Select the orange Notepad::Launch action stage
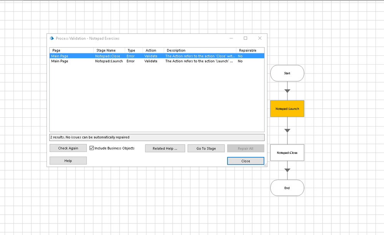 [287, 109]
